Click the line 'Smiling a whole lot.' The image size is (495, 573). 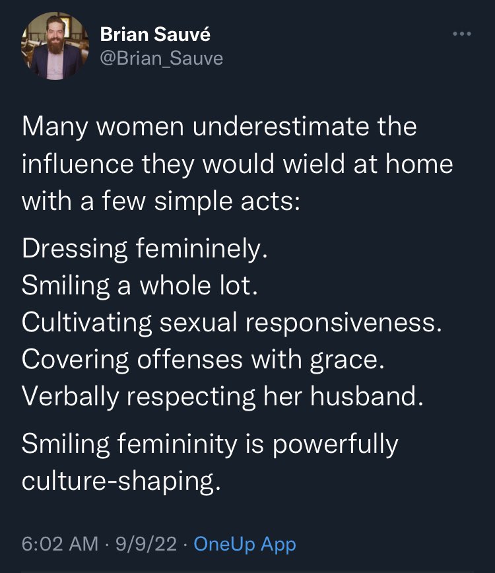(139, 286)
